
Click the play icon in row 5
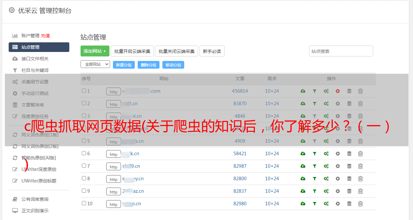[338, 141]
